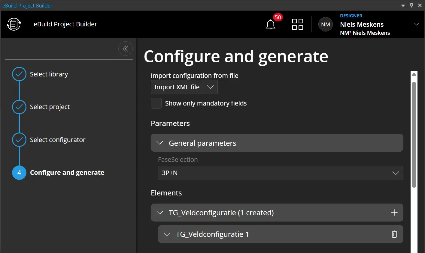
Task: Go to Select configurator step
Action: (x=58, y=140)
